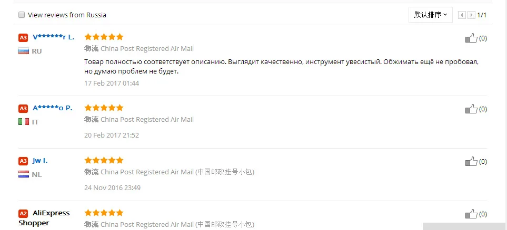Click the star rating on Jw I.'s review

click(104, 160)
